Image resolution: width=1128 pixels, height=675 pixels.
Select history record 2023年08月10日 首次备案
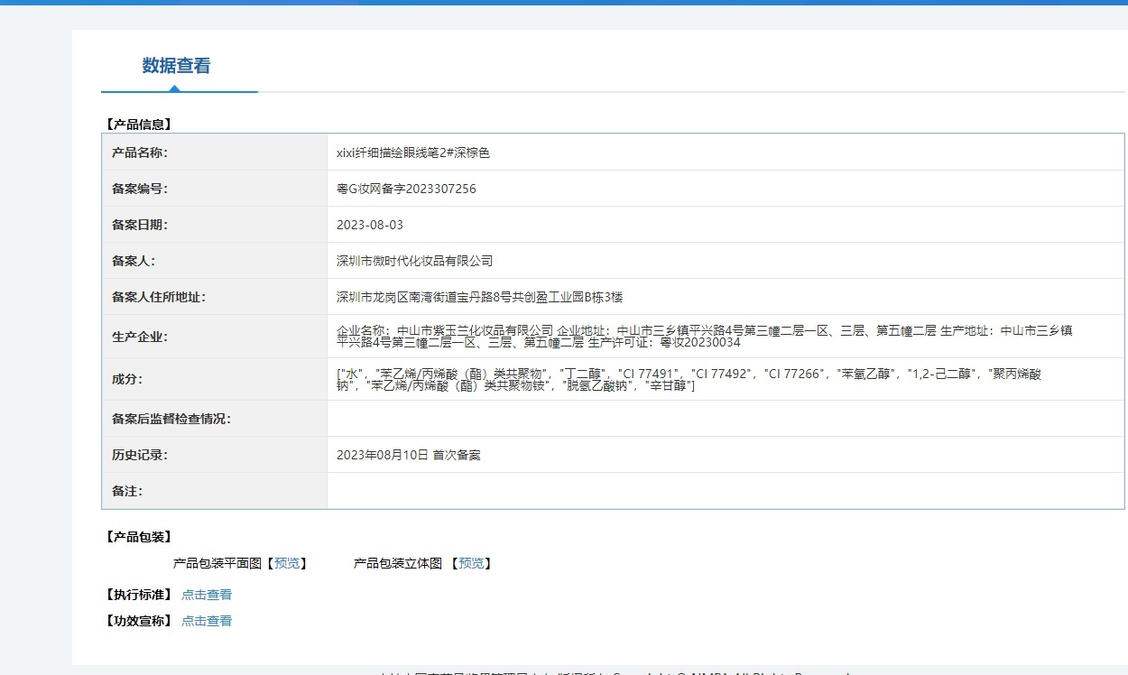(x=409, y=455)
